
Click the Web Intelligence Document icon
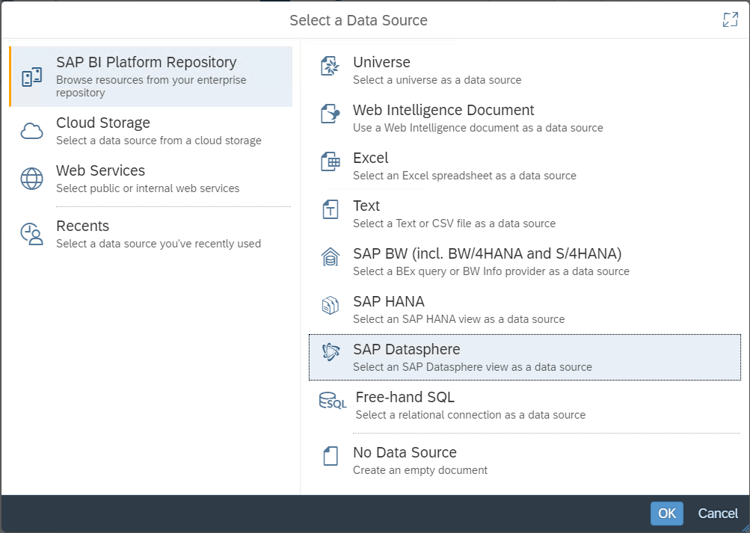(x=330, y=114)
